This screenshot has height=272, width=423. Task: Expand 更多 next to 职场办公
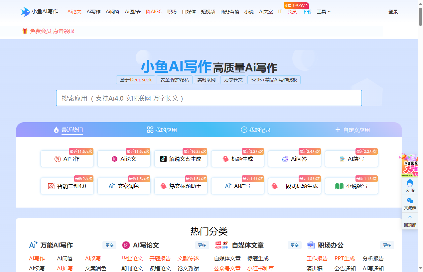click(387, 245)
